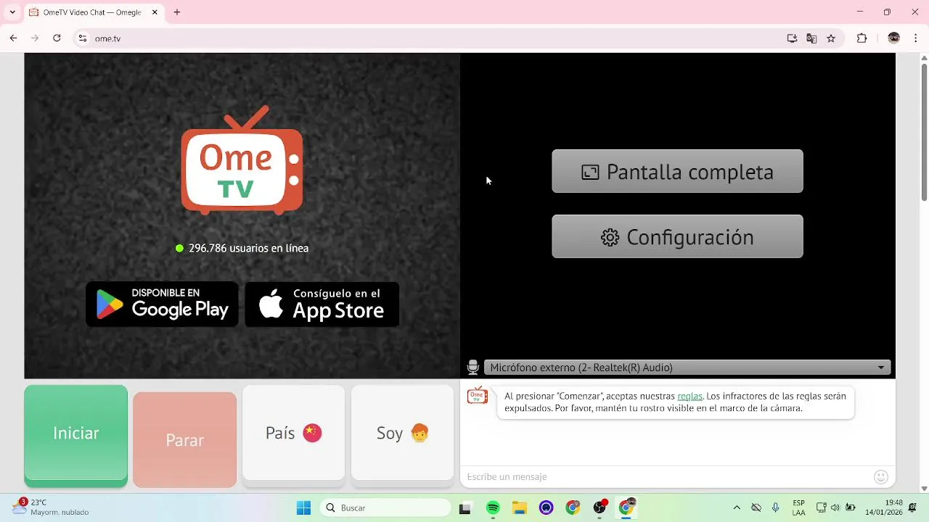
Task: Click the tray microphone icon
Action: (776, 508)
